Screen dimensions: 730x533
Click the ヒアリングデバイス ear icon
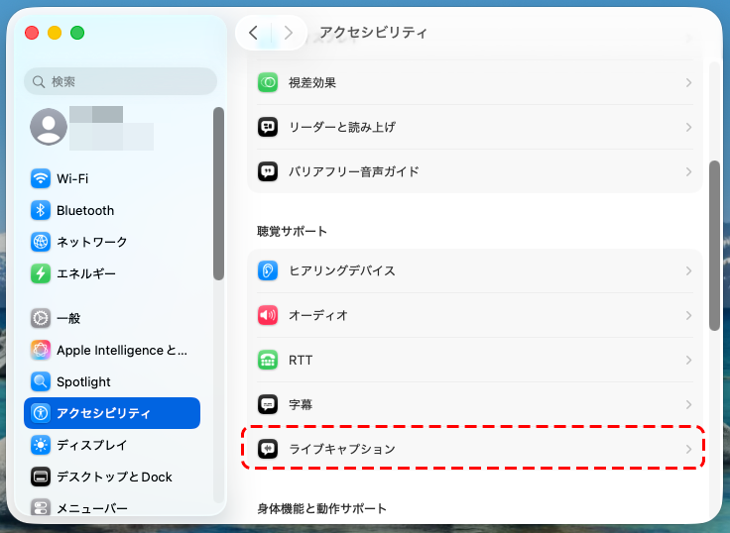(x=268, y=270)
